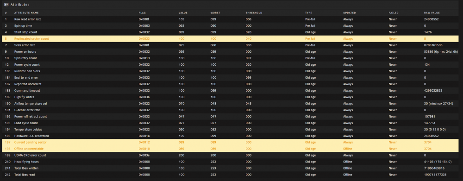
Task: Click the VALUE column header
Action: coord(183,13)
